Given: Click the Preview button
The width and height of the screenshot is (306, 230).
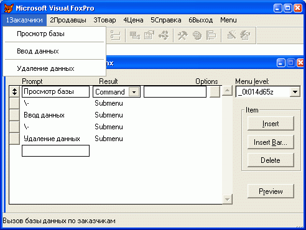Looking at the screenshot, I should [271, 191].
